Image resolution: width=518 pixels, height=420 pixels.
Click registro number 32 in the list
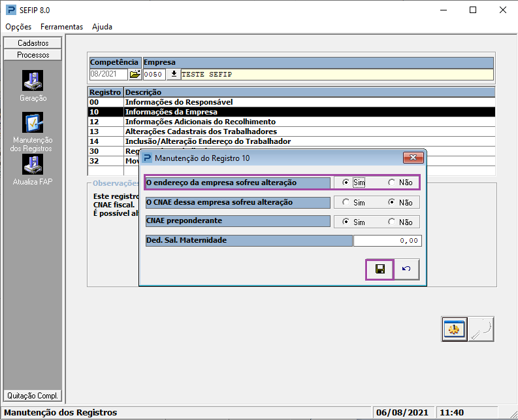pyautogui.click(x=94, y=161)
